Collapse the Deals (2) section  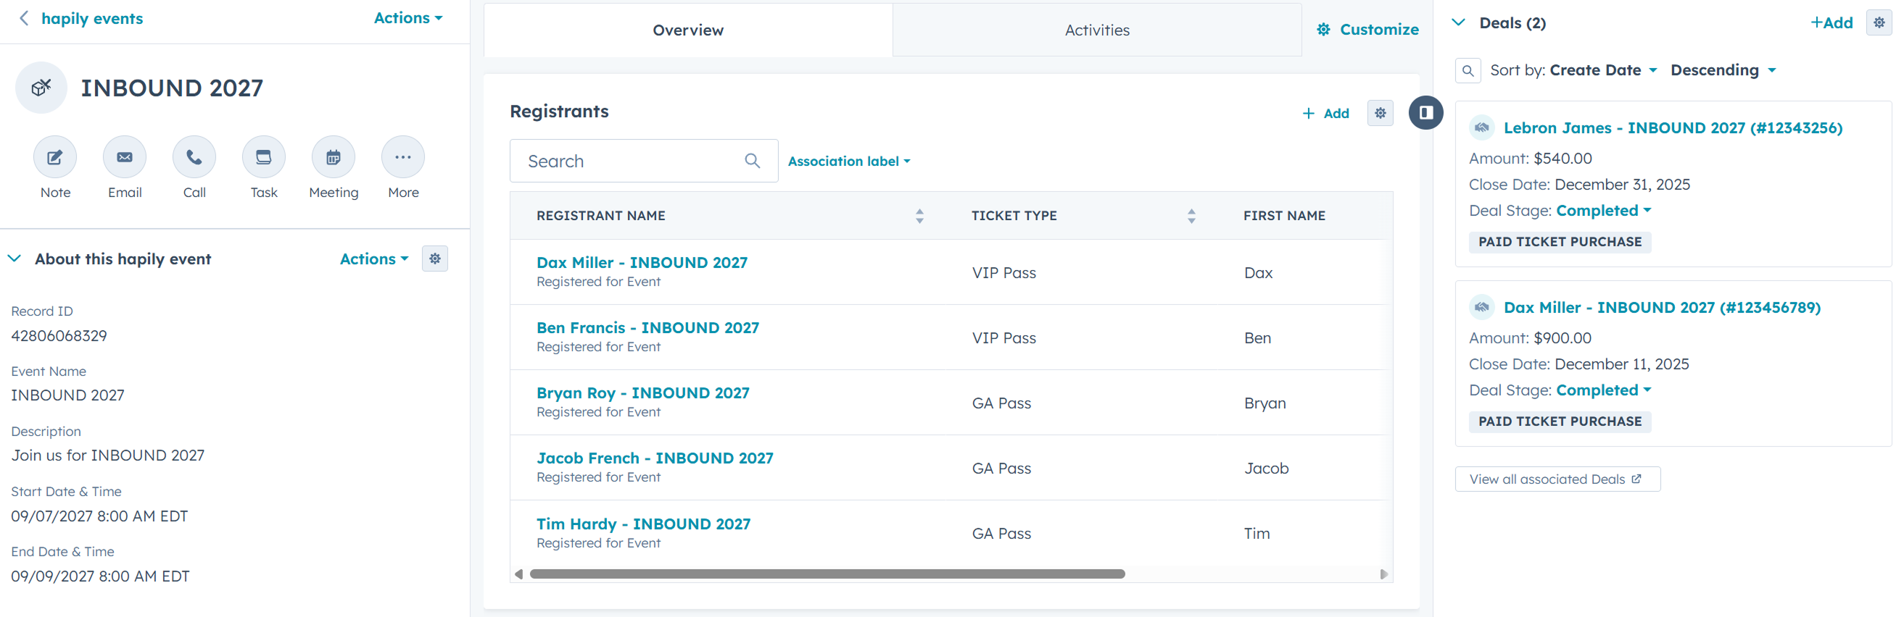tap(1458, 23)
